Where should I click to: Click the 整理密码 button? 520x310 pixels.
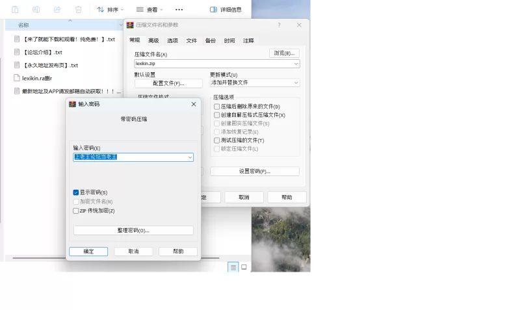133,231
